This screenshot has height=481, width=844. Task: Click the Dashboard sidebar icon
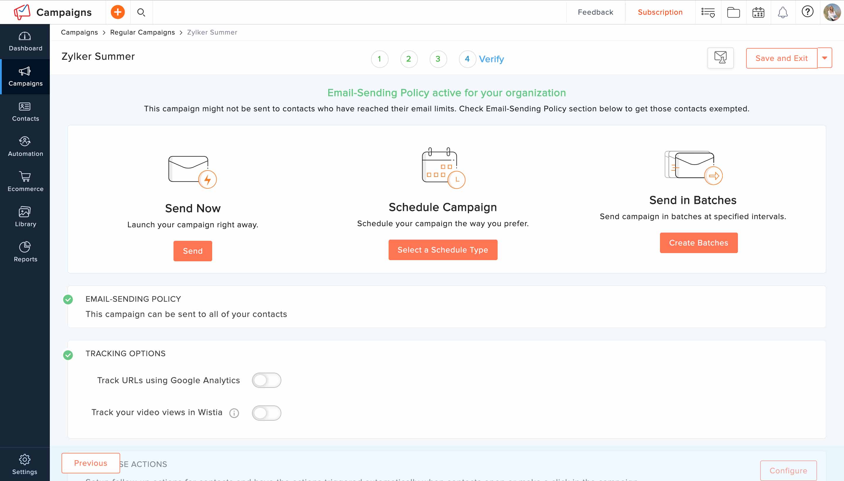tap(25, 40)
